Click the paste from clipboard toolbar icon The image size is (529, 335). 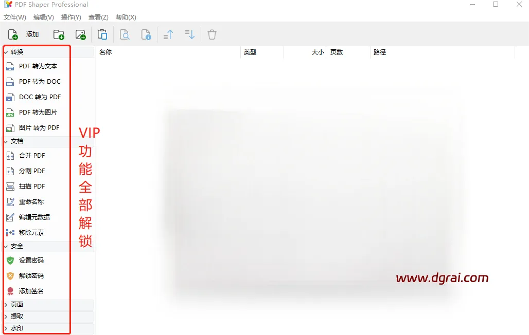tap(102, 34)
